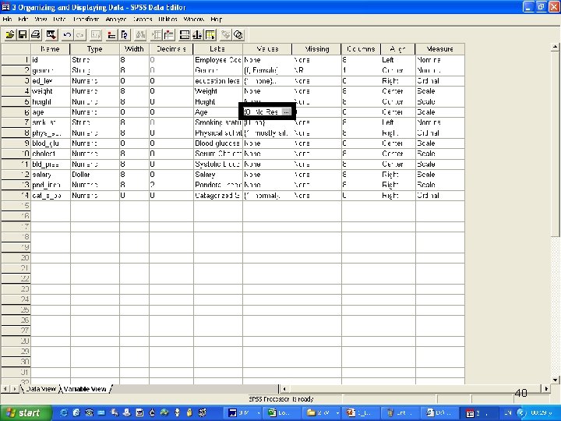Click the Redo toolbar icon
The width and height of the screenshot is (561, 421).
(x=80, y=35)
